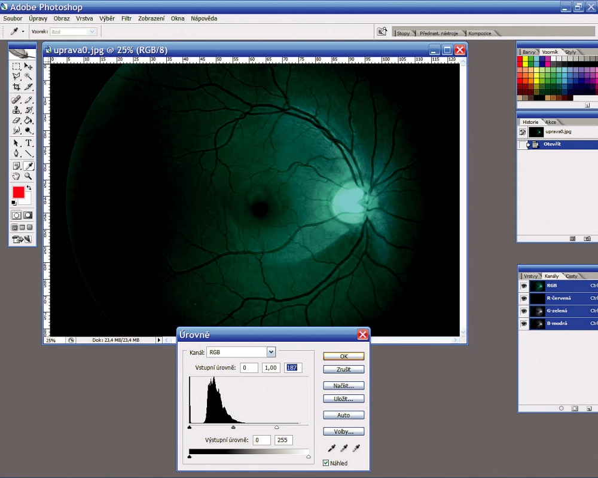Image resolution: width=598 pixels, height=478 pixels.
Task: Switch to the Vrstvy tab
Action: click(530, 276)
